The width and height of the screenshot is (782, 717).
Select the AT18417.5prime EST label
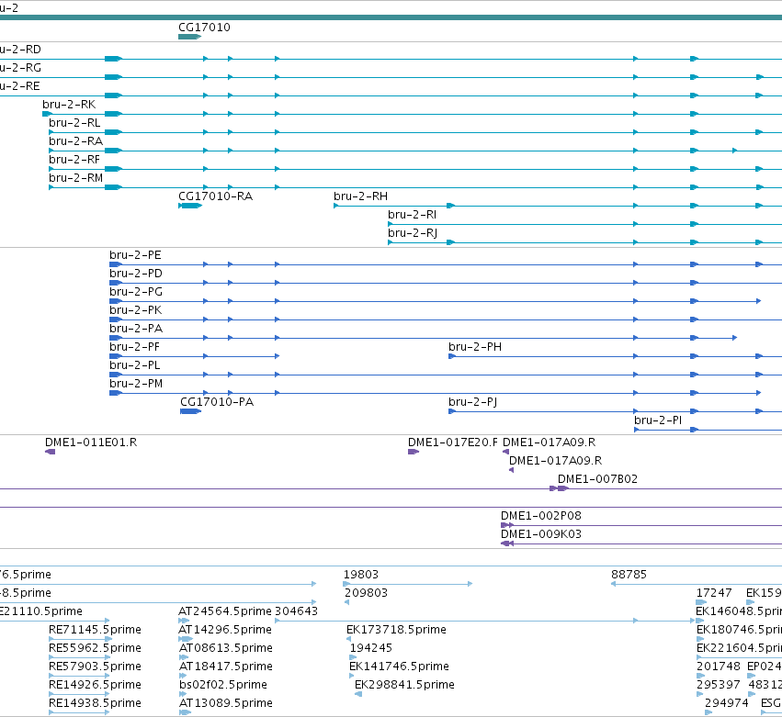(226, 667)
